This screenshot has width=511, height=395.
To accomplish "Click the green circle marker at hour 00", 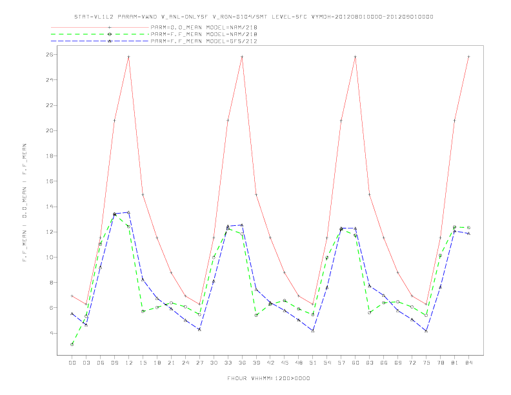I will pos(72,345).
